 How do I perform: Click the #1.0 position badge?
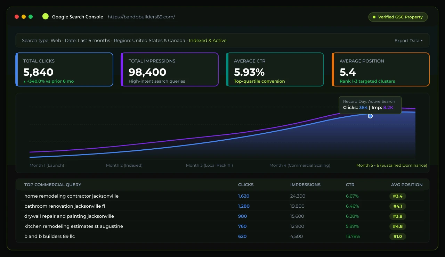click(398, 237)
